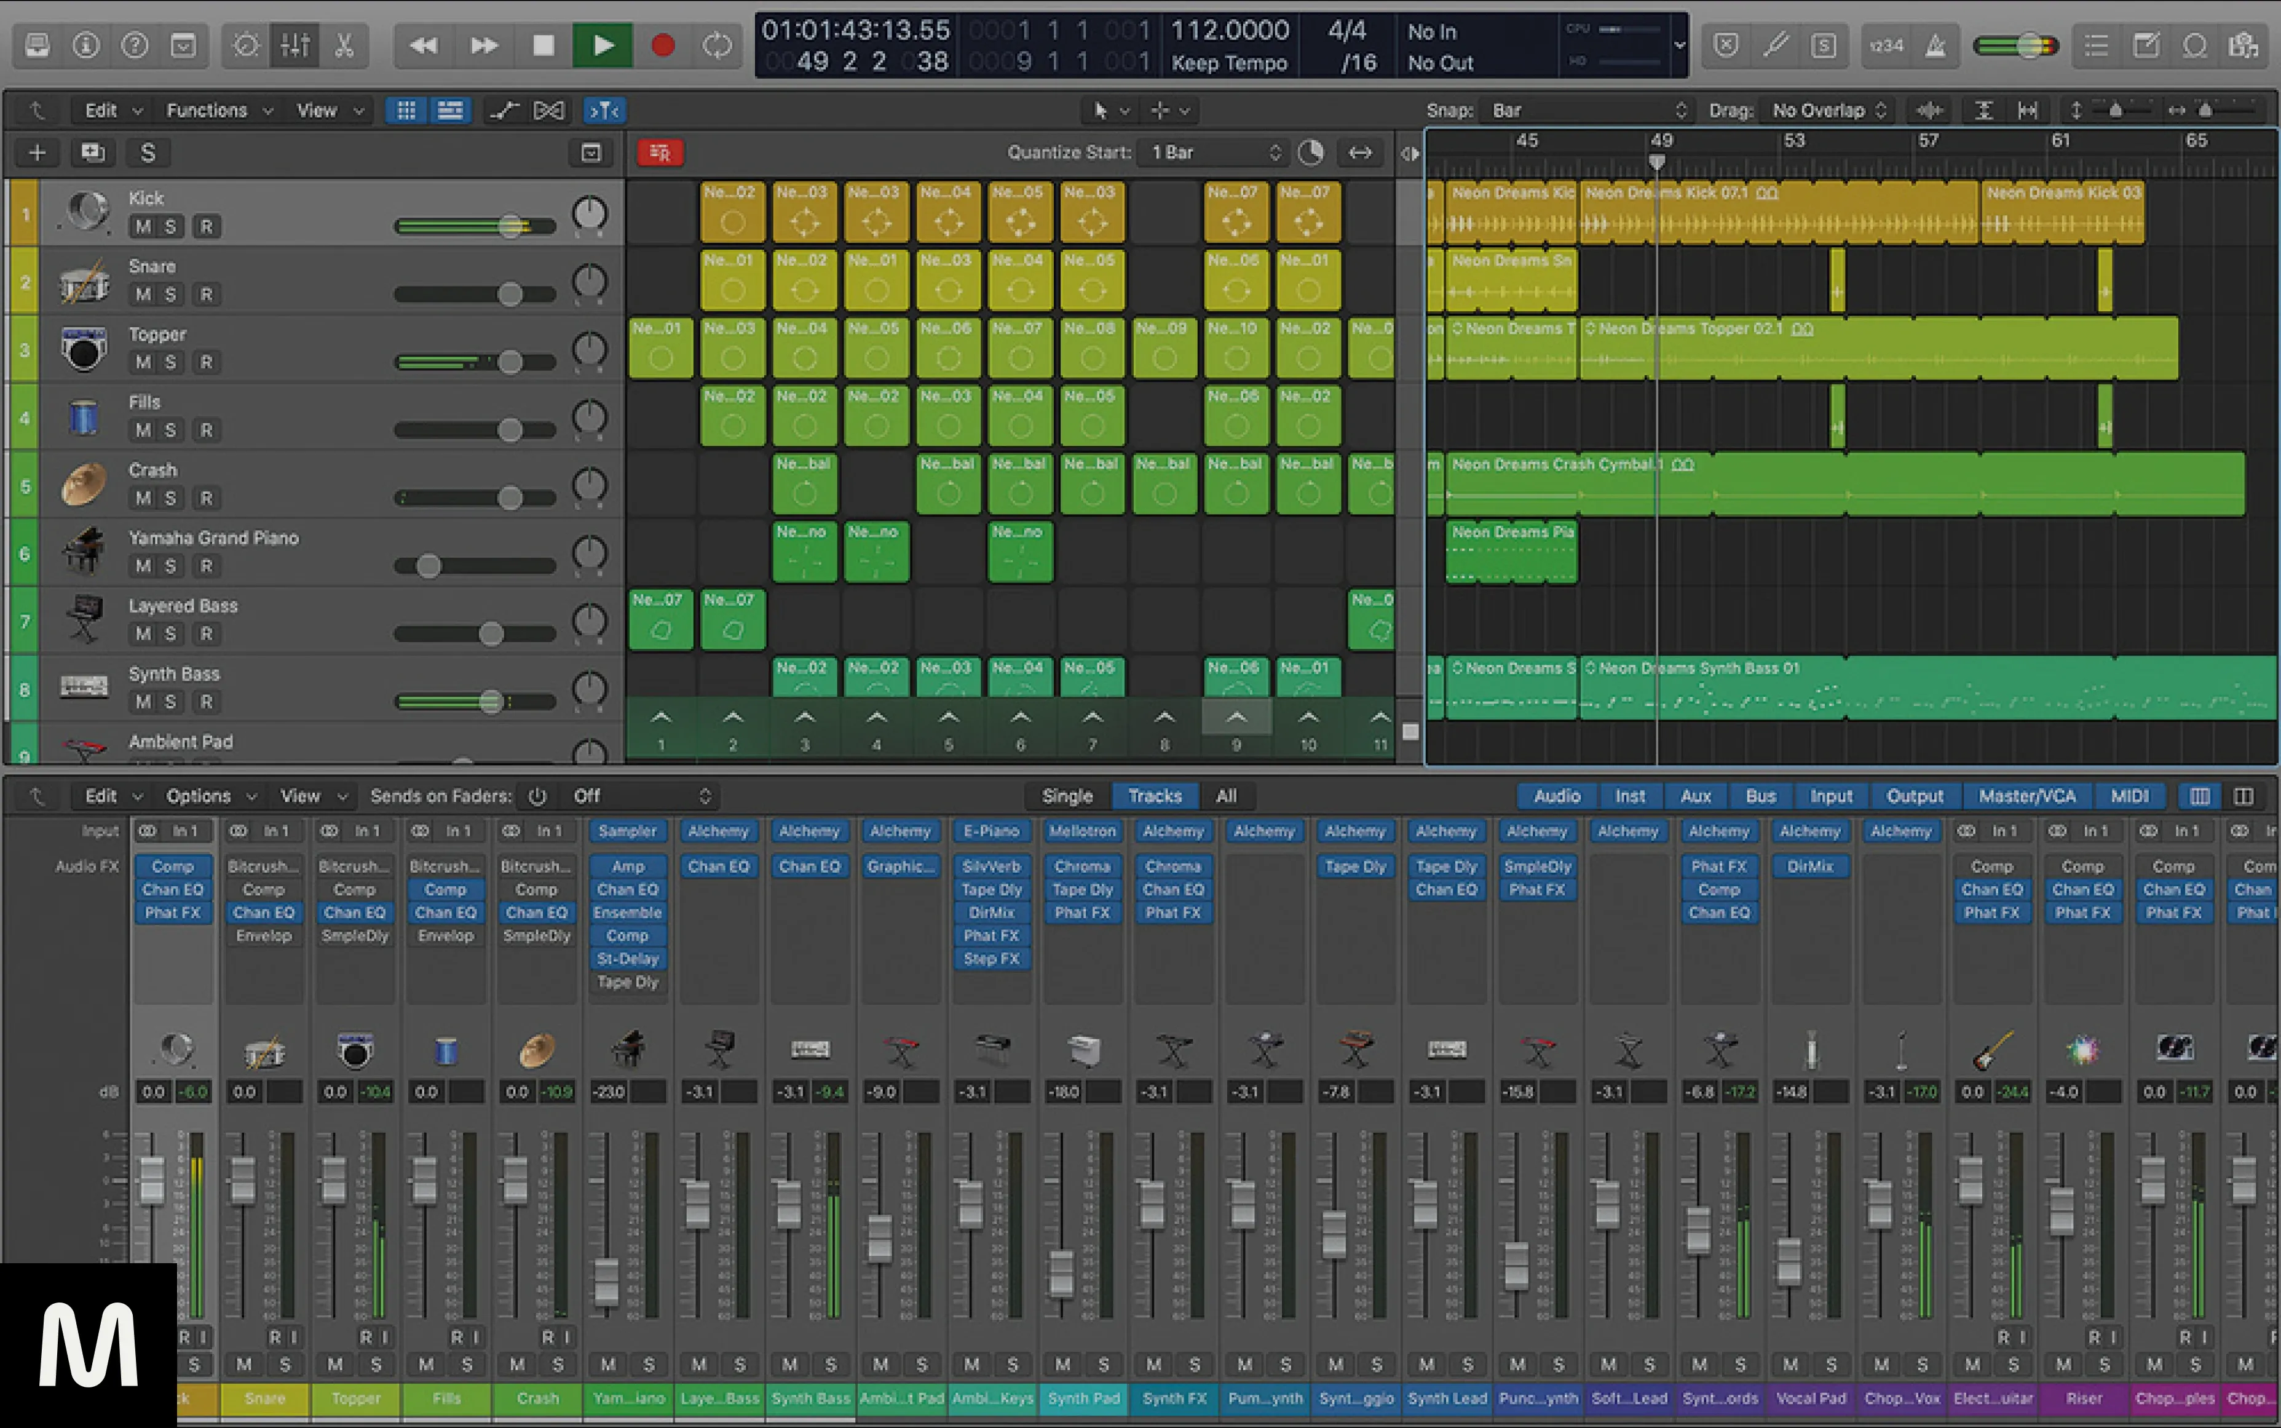The image size is (2281, 1428).
Task: Switch mixer view to All tab
Action: (1225, 796)
